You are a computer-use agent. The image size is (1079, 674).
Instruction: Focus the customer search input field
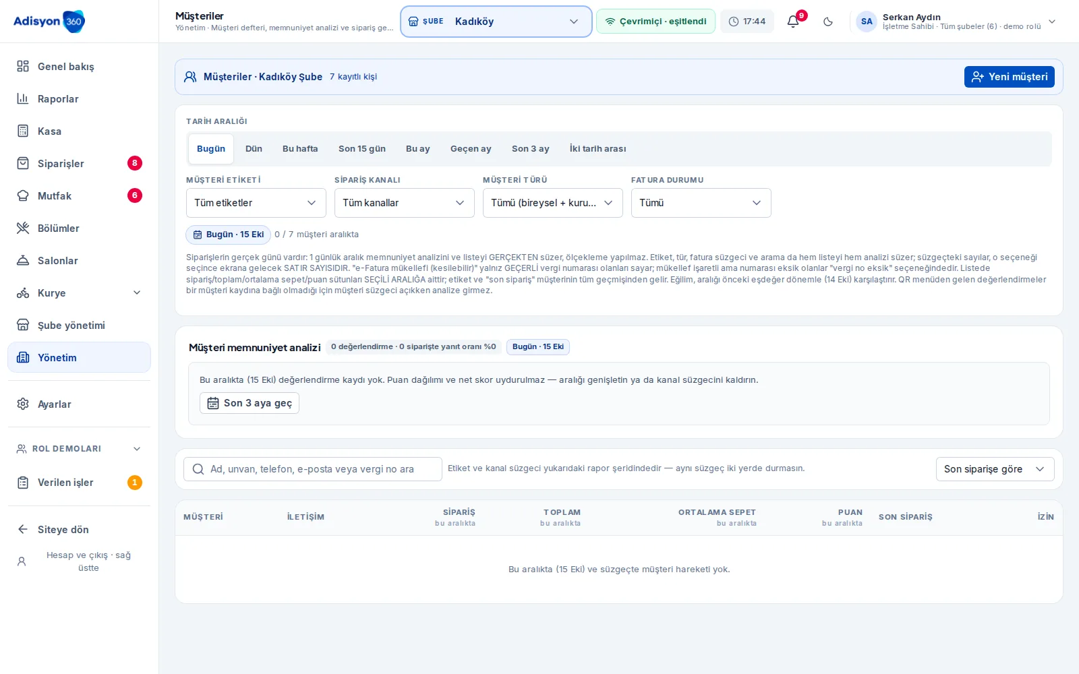313,469
